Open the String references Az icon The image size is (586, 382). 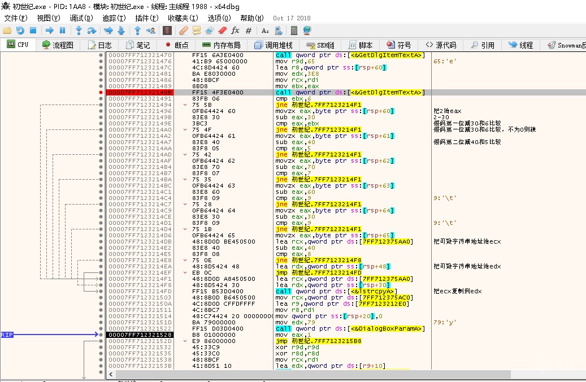(265, 31)
